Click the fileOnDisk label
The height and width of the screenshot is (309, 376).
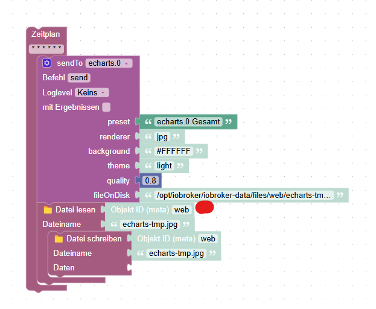tap(112, 195)
